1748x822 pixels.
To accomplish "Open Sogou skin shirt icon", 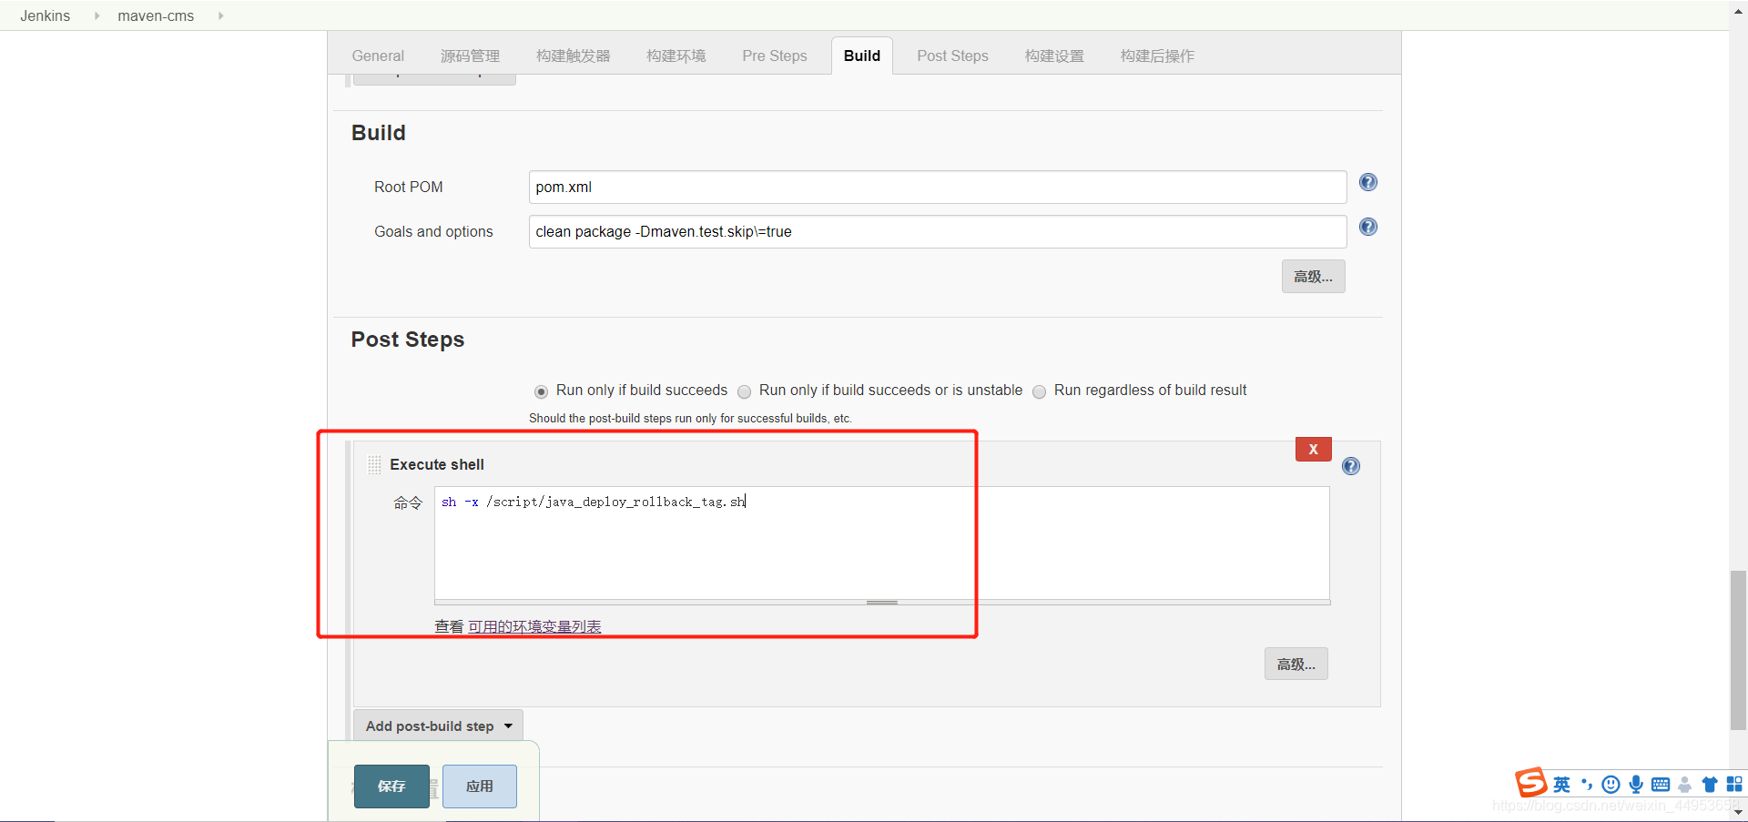I will (1710, 785).
